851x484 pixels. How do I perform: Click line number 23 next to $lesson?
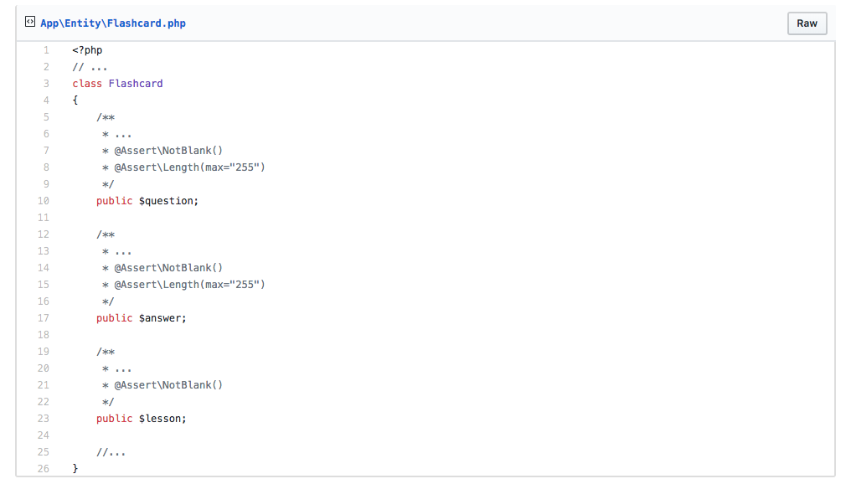coord(44,419)
